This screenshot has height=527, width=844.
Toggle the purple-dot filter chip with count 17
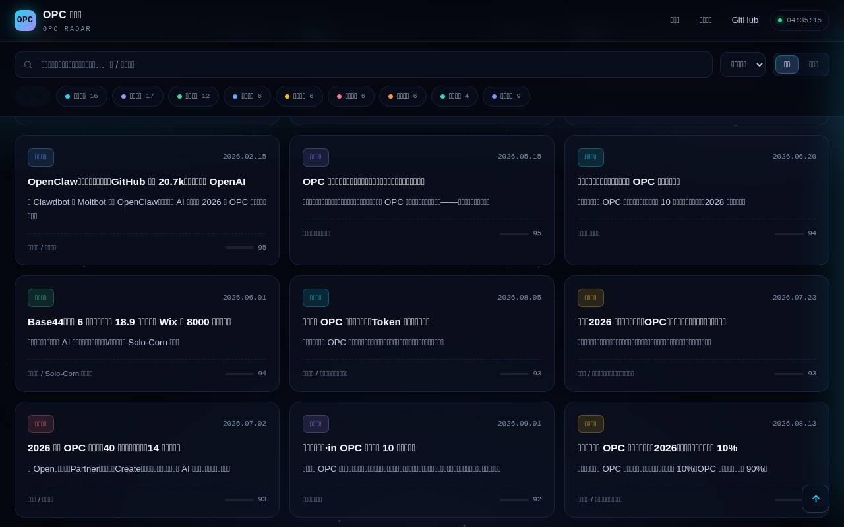pos(138,96)
